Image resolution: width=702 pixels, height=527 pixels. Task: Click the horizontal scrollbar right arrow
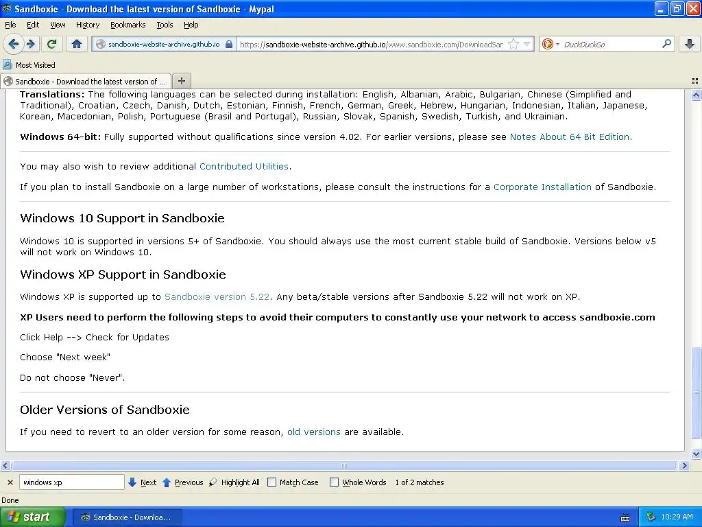pos(683,466)
